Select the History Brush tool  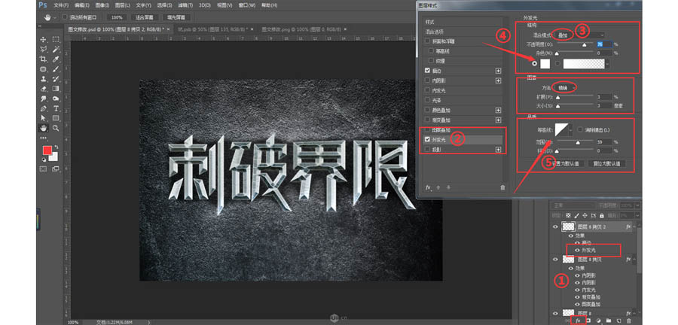(x=56, y=79)
